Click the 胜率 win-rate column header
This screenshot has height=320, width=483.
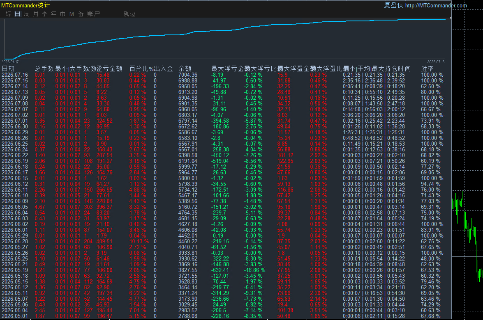click(427, 69)
